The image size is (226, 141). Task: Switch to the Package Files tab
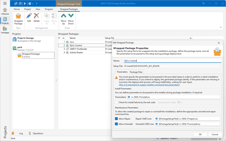coord(136,72)
